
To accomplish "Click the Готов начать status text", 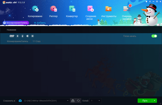I will point(130,36).
